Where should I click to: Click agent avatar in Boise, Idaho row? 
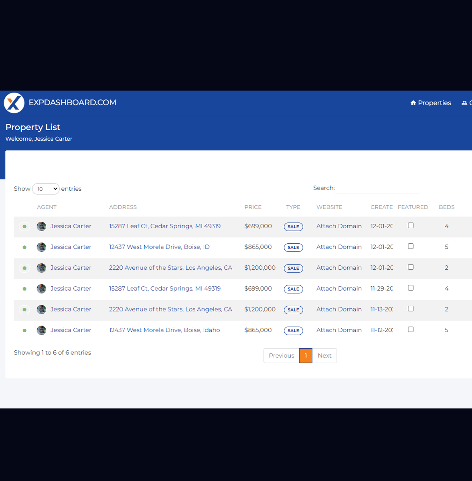tap(41, 330)
